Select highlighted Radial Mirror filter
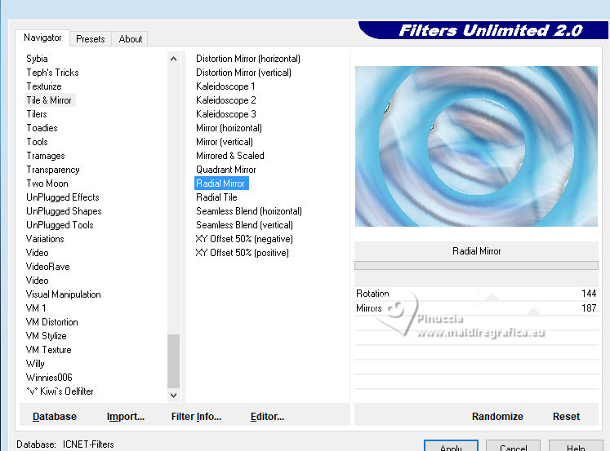Image resolution: width=610 pixels, height=451 pixels. 221,183
